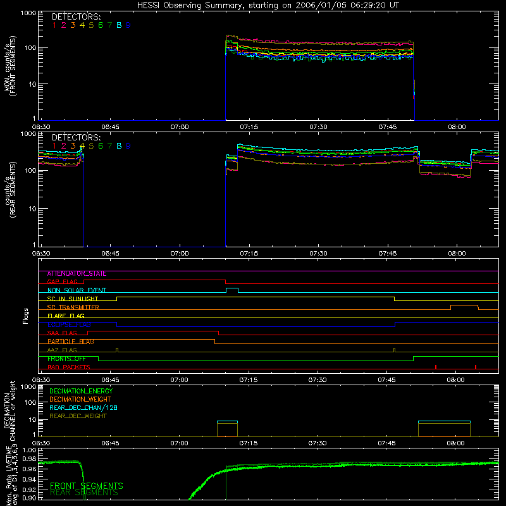The width and height of the screenshot is (506, 506).
Task: Click 07:45 tick label under front segments plot
Action: click(x=388, y=127)
